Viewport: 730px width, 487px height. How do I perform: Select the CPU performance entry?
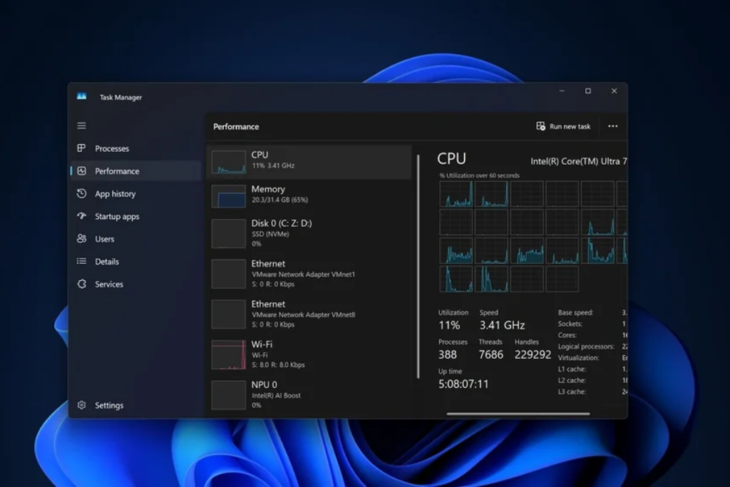308,160
